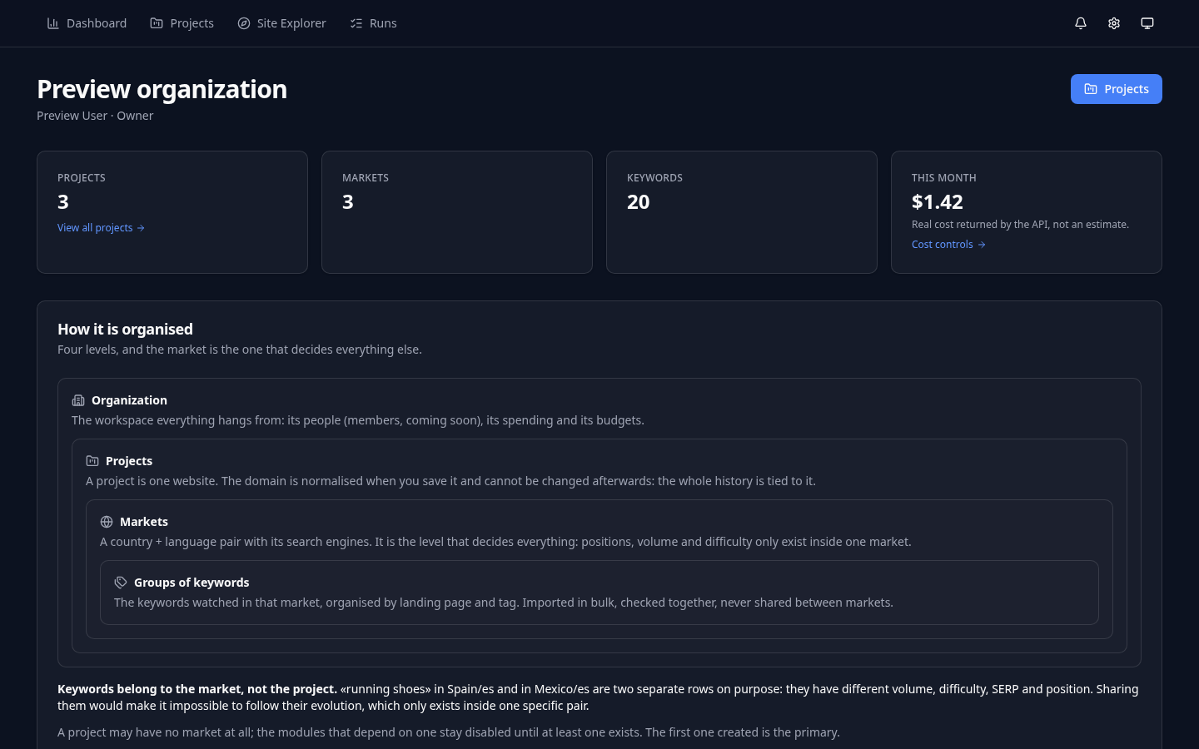Click the 'Four levels, and the market' subtitle
Screen dimensions: 1199x749
tap(240, 350)
